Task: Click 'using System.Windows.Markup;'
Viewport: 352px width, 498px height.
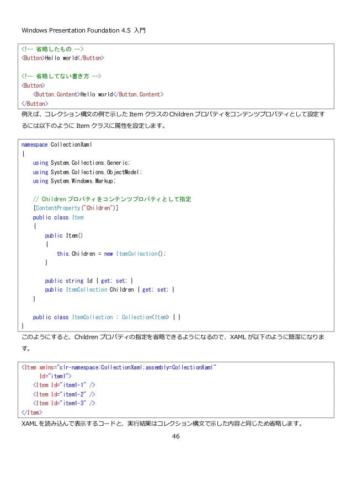Action: point(74,181)
